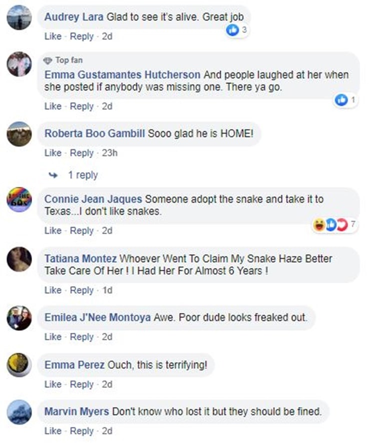Reply to Emma Perez's comment
This screenshot has width=380, height=443.
click(82, 384)
